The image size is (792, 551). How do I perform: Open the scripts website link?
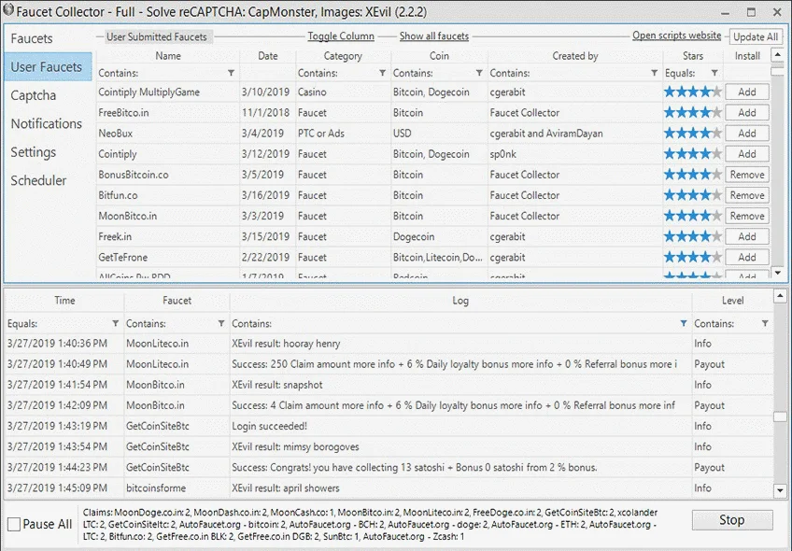[x=677, y=35]
